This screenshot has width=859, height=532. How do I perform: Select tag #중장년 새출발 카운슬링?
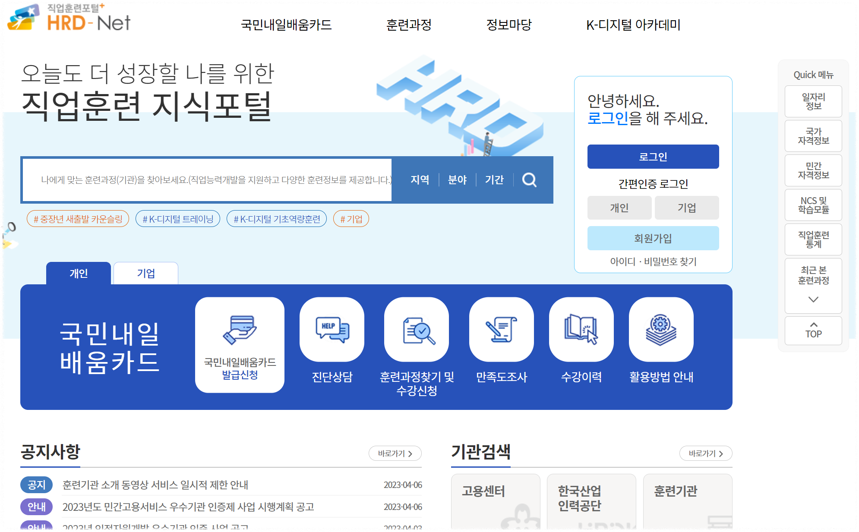coord(78,219)
